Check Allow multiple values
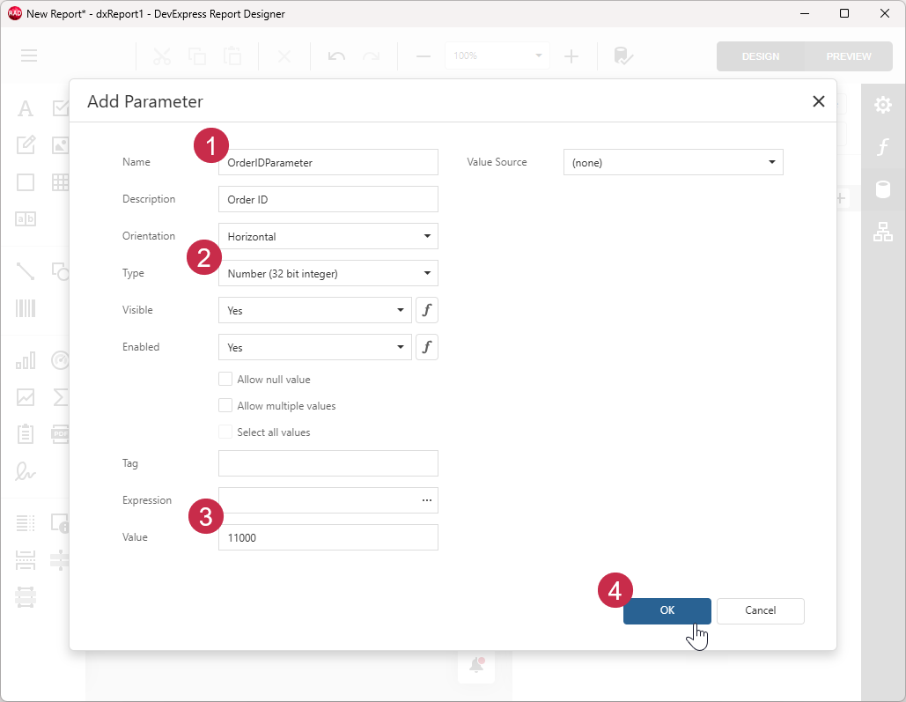 pos(225,405)
